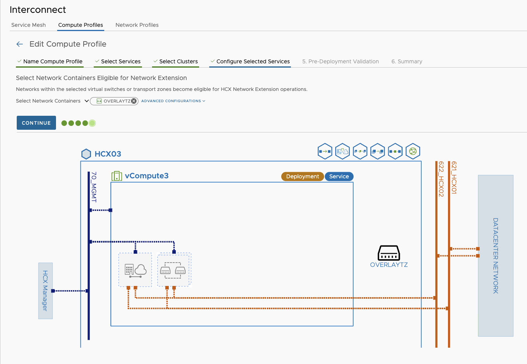
Task: Select the network extension appliance icon in vCompute3
Action: (173, 270)
